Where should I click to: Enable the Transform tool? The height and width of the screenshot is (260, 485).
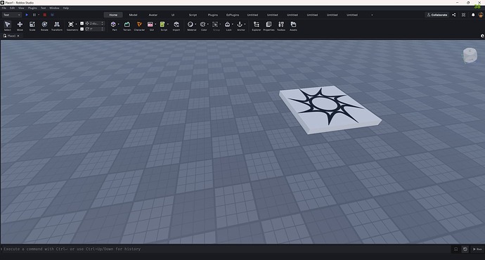pyautogui.click(x=57, y=26)
